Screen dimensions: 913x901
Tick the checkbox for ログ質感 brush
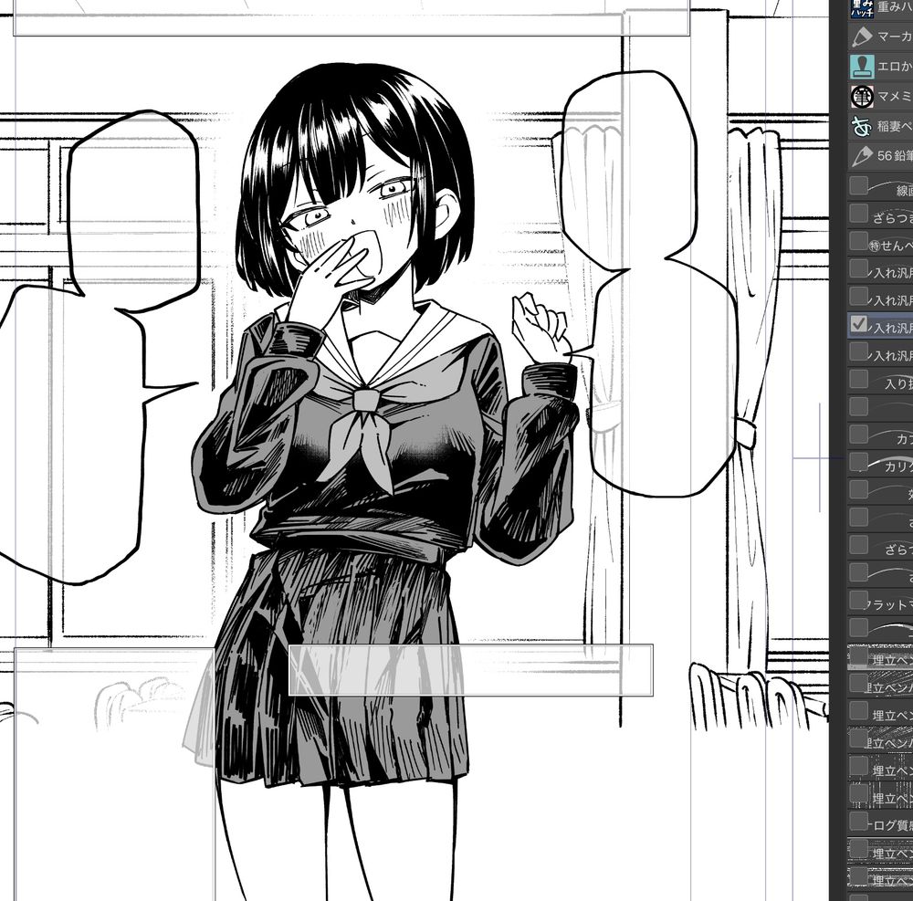point(858,821)
